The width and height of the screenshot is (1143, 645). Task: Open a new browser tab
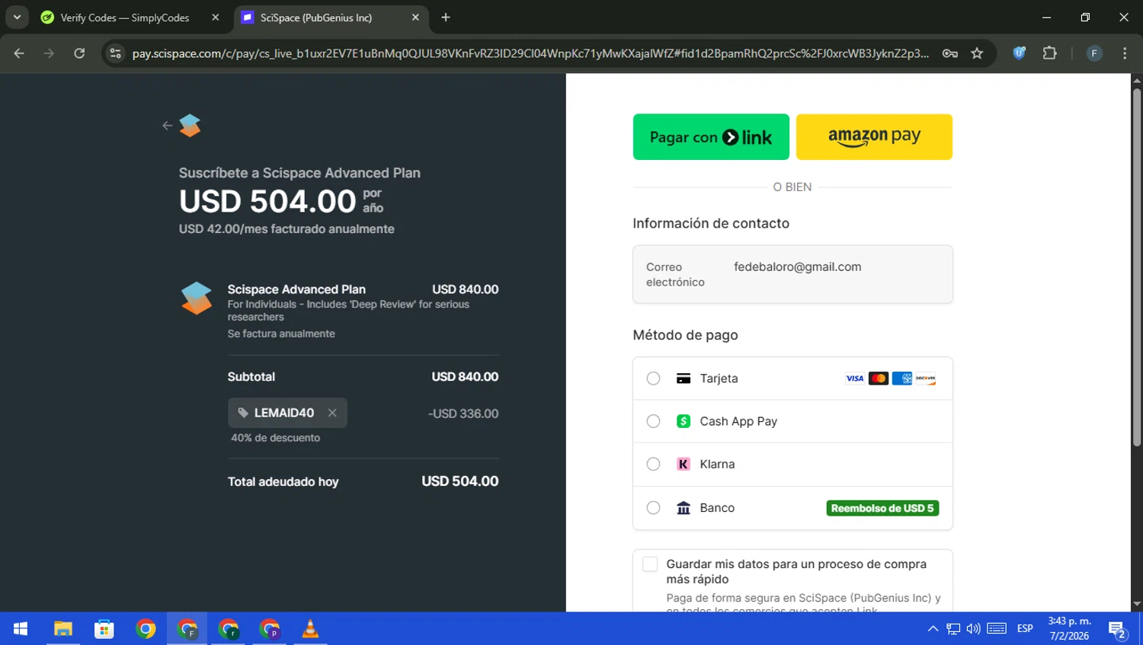click(x=446, y=18)
